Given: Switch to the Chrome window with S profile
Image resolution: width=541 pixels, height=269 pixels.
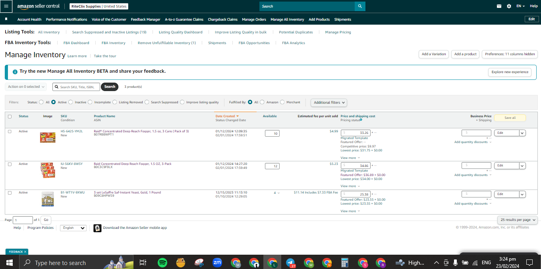Looking at the screenshot, I should [363, 263].
